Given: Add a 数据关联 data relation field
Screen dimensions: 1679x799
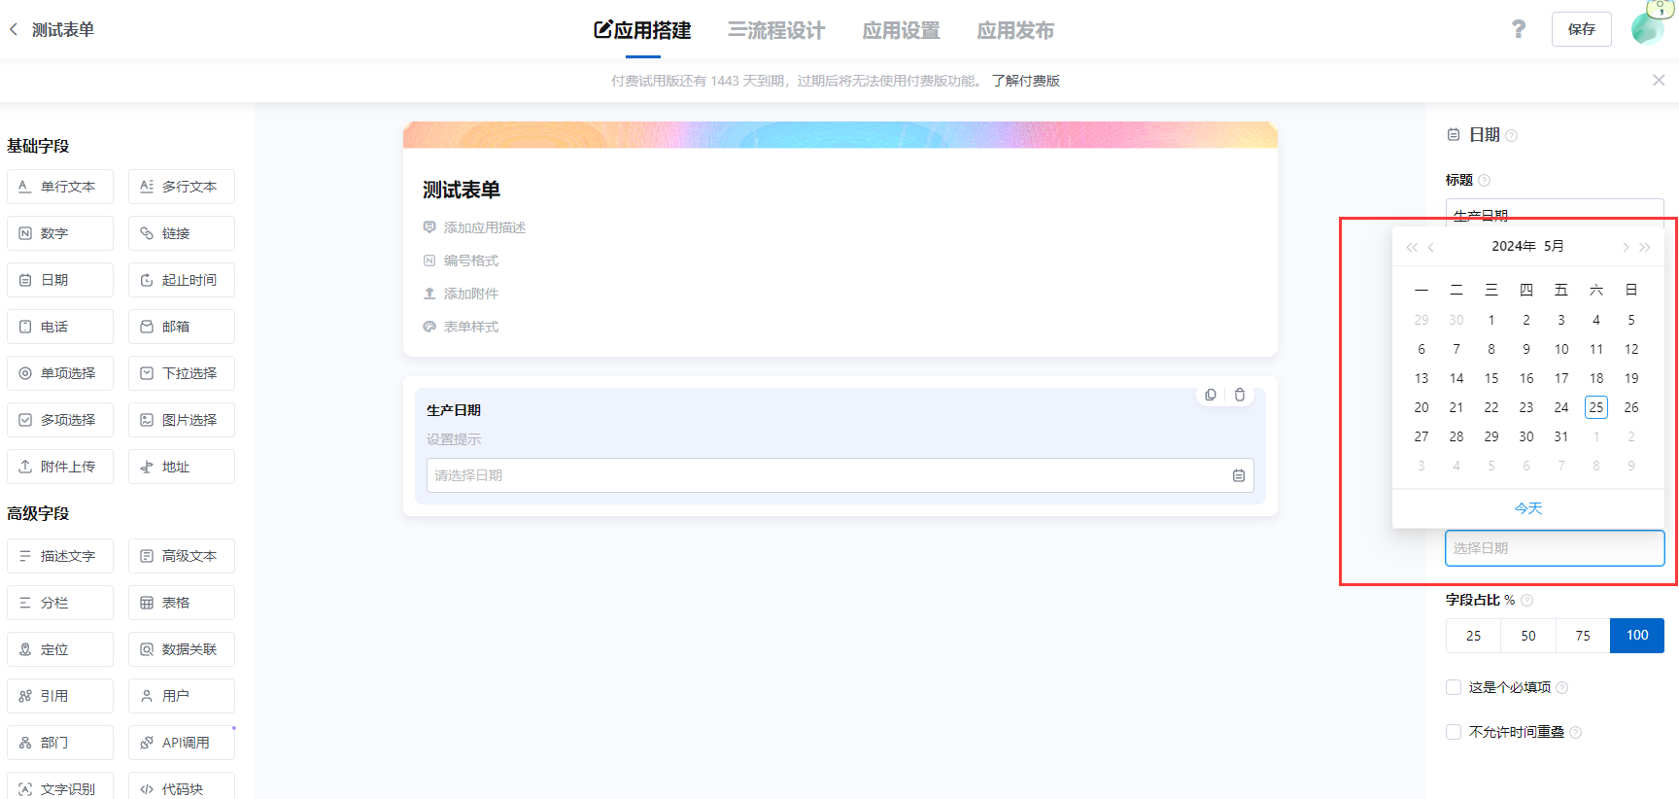Looking at the screenshot, I should (x=182, y=649).
